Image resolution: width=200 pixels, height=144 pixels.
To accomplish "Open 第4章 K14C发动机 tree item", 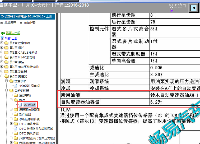I will coord(22,57).
